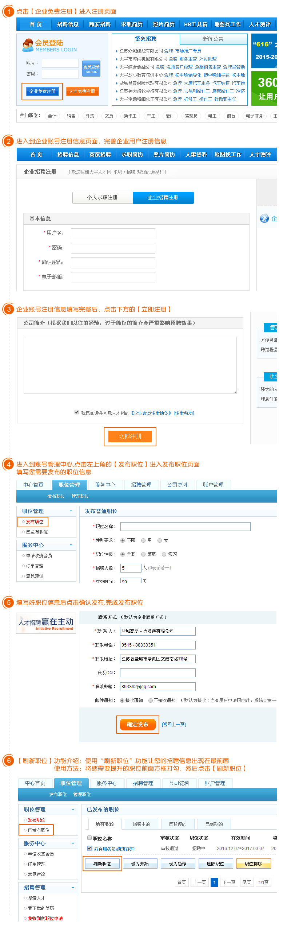Image resolution: width=283 pixels, height=935 pixels.
Task: Click the orange step 6 number circle
Action: [9, 761]
